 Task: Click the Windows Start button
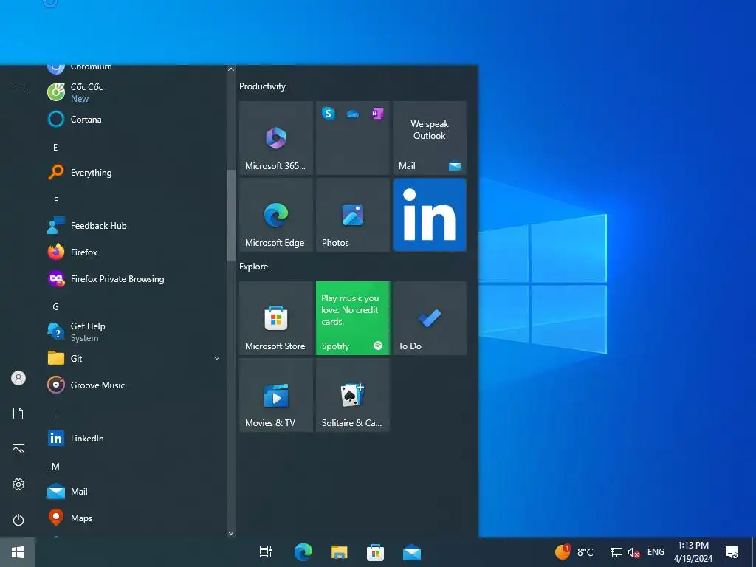(x=18, y=552)
